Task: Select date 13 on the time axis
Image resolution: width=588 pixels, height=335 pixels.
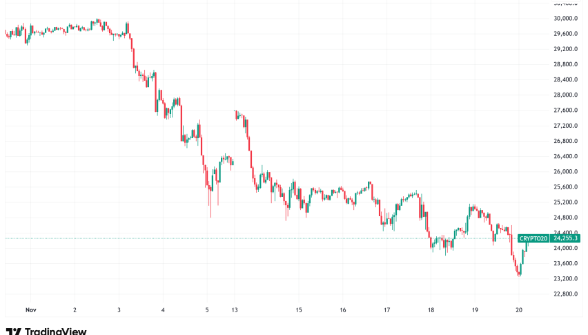Action: coord(235,310)
